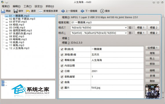Select file 06 借問眾神明.mp3
Viewport: 165px width, 104px height.
click(x=21, y=31)
